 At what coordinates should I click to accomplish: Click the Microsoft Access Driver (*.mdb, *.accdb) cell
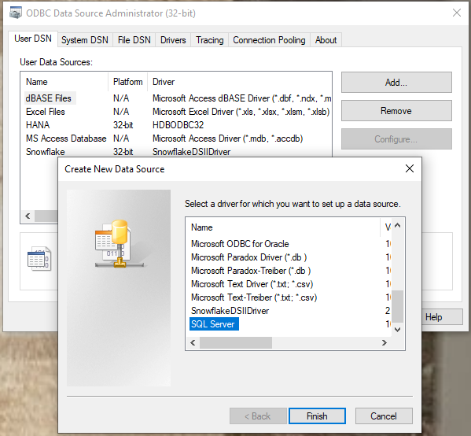pos(228,139)
